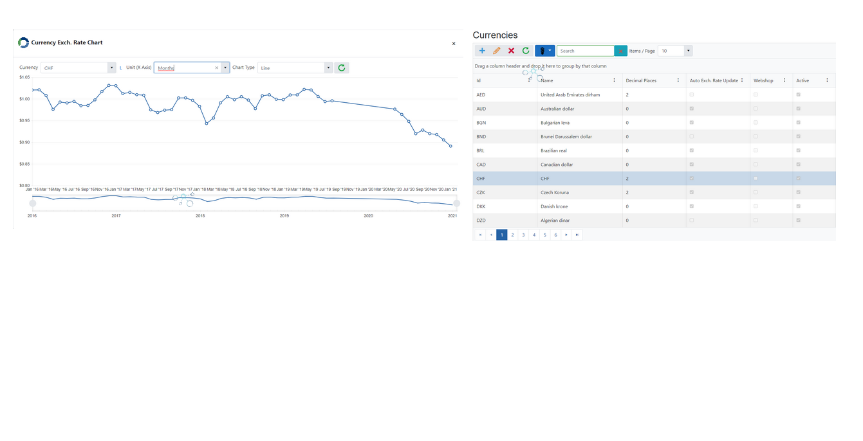The width and height of the screenshot is (863, 441).
Task: Click the blue plus add currency icon
Action: [x=482, y=51]
